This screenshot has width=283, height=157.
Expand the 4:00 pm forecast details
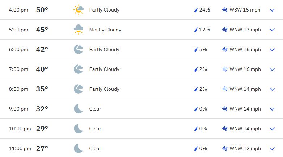click(x=272, y=10)
